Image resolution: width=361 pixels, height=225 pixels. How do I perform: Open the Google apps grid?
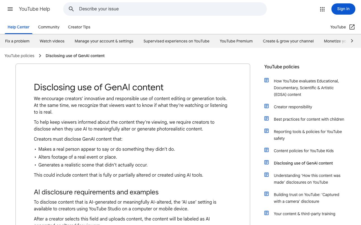322,9
